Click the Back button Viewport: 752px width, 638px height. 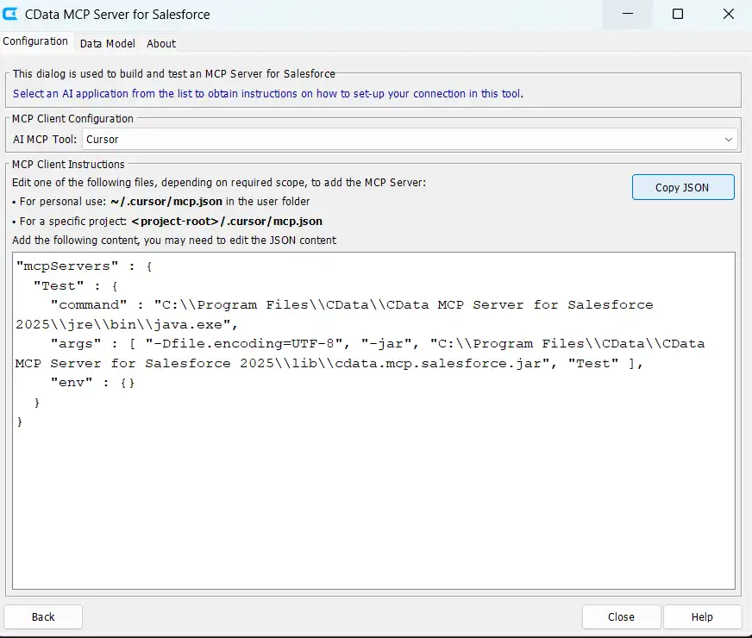[x=43, y=616]
